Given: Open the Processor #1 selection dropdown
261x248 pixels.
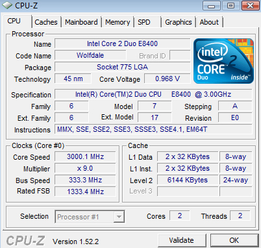Looking at the screenshot, I should click(90, 217).
